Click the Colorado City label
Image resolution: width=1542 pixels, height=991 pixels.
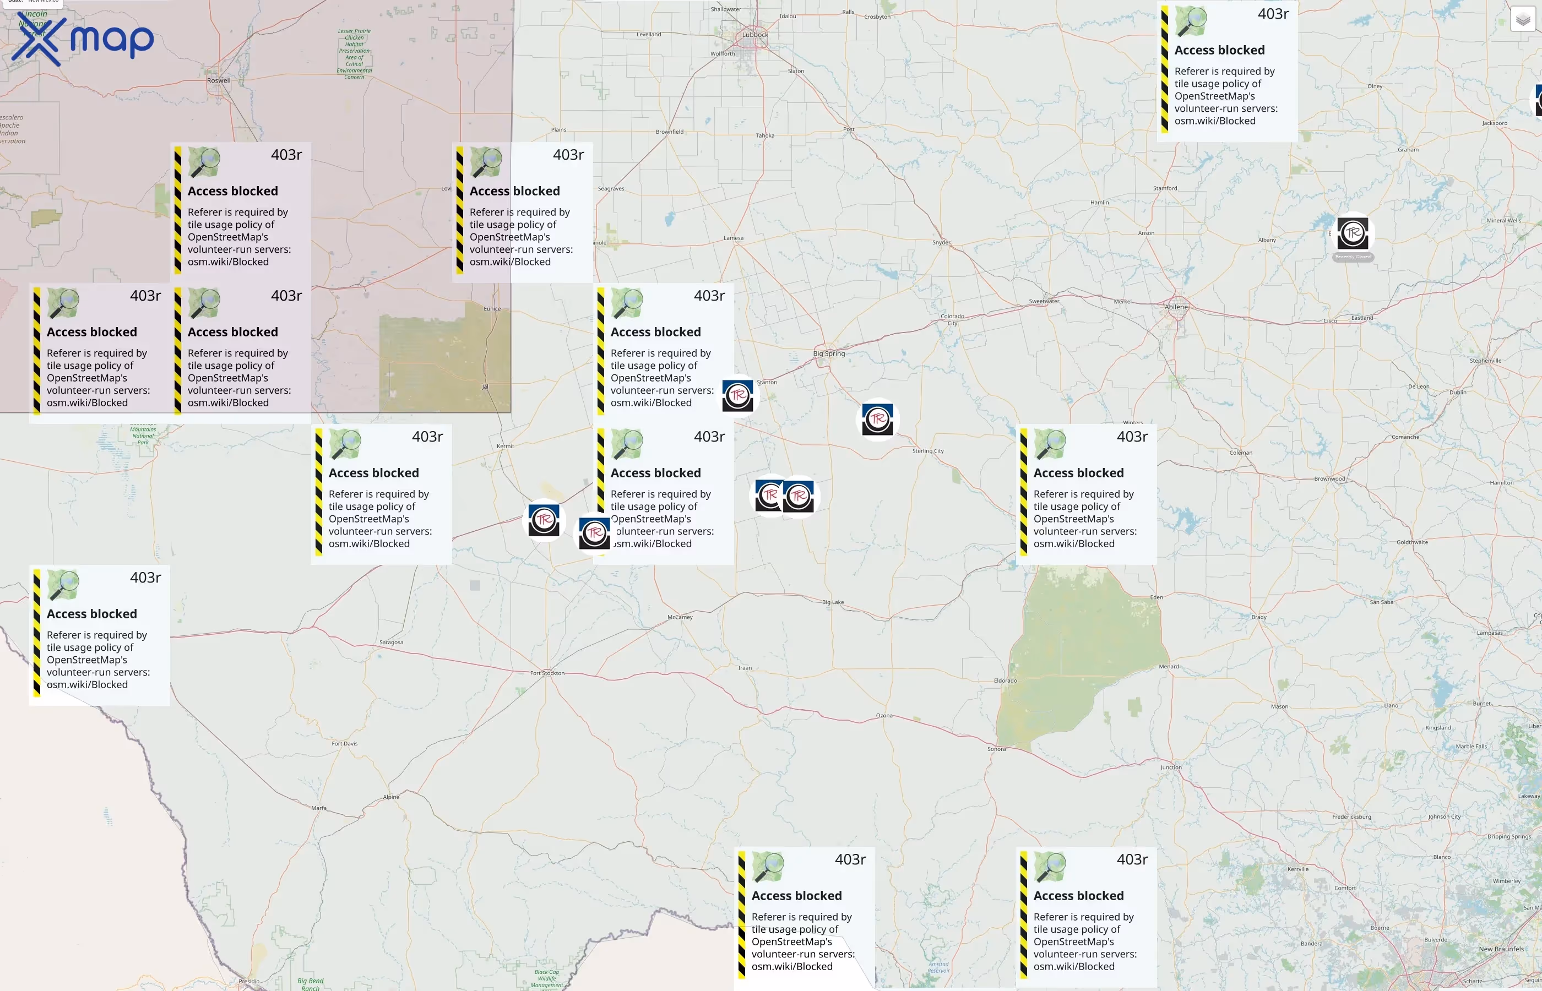click(952, 319)
